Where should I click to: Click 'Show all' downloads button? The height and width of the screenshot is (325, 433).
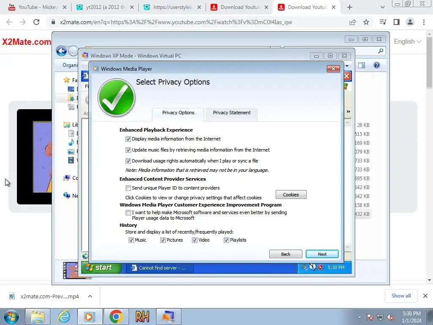(x=401, y=296)
